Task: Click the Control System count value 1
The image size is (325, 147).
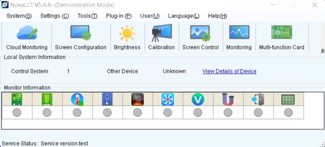Action: (68, 72)
